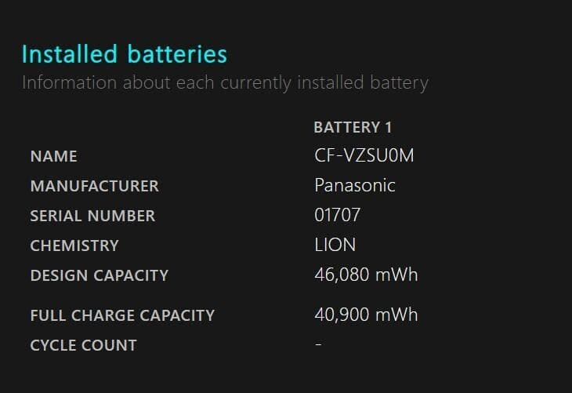Click the CYCLE COUNT row label
The image size is (572, 393).
coord(83,345)
